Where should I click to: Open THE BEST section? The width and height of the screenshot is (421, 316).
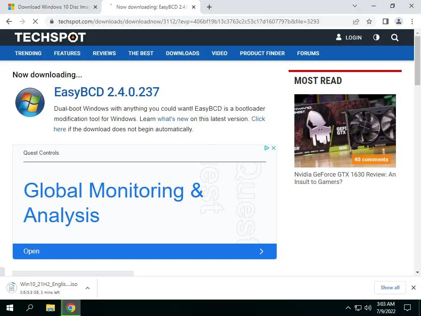[141, 53]
